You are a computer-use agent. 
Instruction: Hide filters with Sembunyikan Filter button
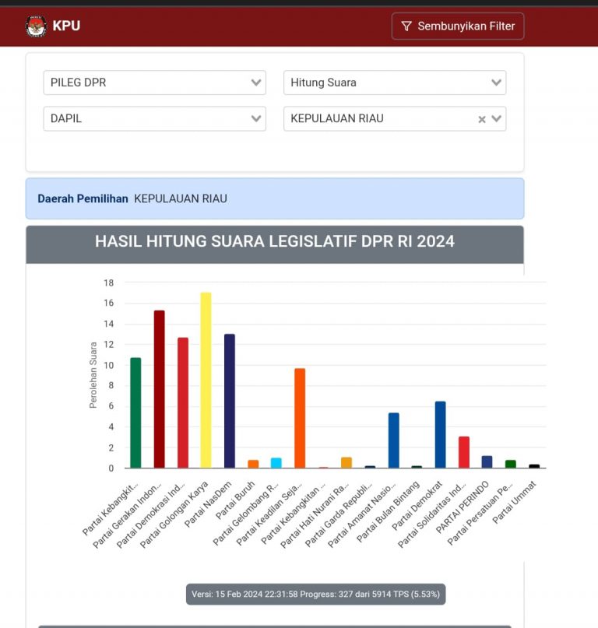(x=458, y=26)
